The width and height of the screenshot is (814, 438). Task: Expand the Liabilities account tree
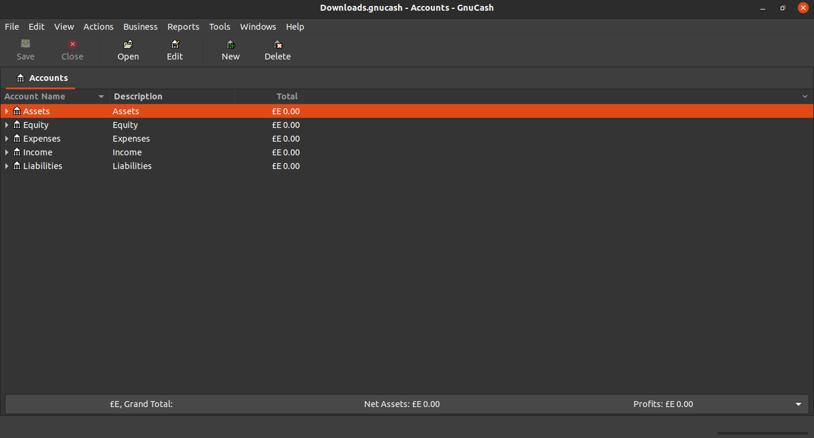[x=7, y=166]
